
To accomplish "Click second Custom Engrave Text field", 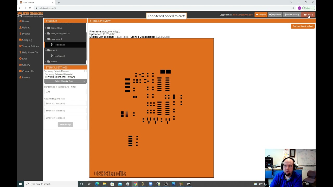I will click(x=65, y=111).
